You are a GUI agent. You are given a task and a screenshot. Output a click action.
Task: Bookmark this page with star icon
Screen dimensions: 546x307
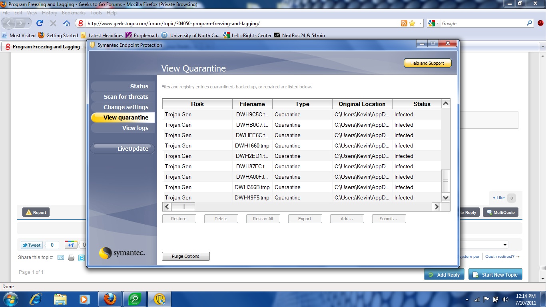click(x=412, y=24)
